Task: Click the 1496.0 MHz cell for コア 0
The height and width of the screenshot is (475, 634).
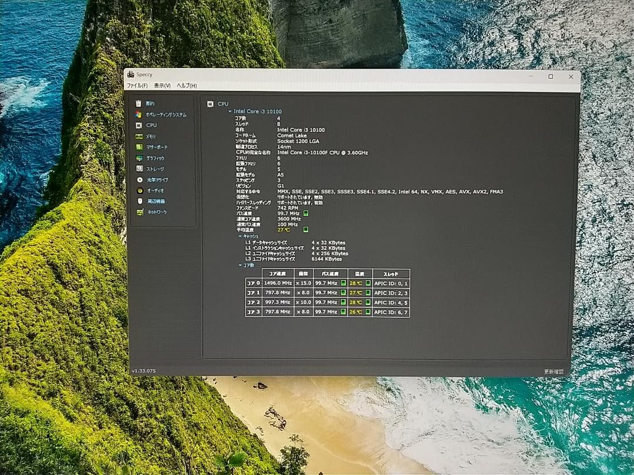Action: point(278,283)
